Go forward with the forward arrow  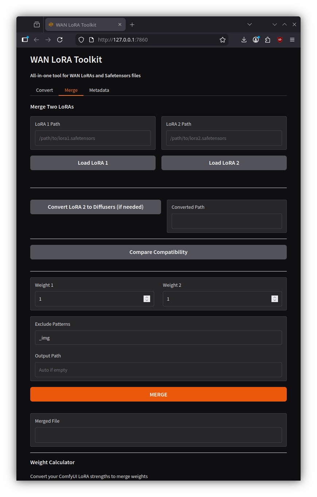pyautogui.click(x=48, y=40)
